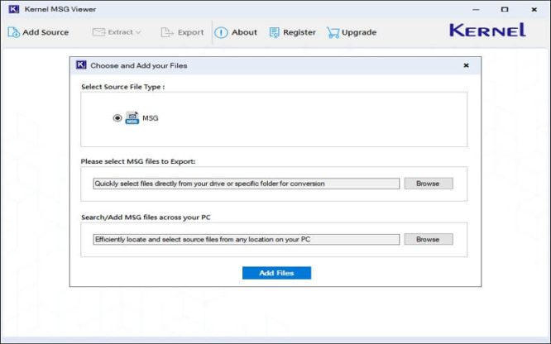Click the Extract envelope icon
The width and height of the screenshot is (551, 344).
98,32
